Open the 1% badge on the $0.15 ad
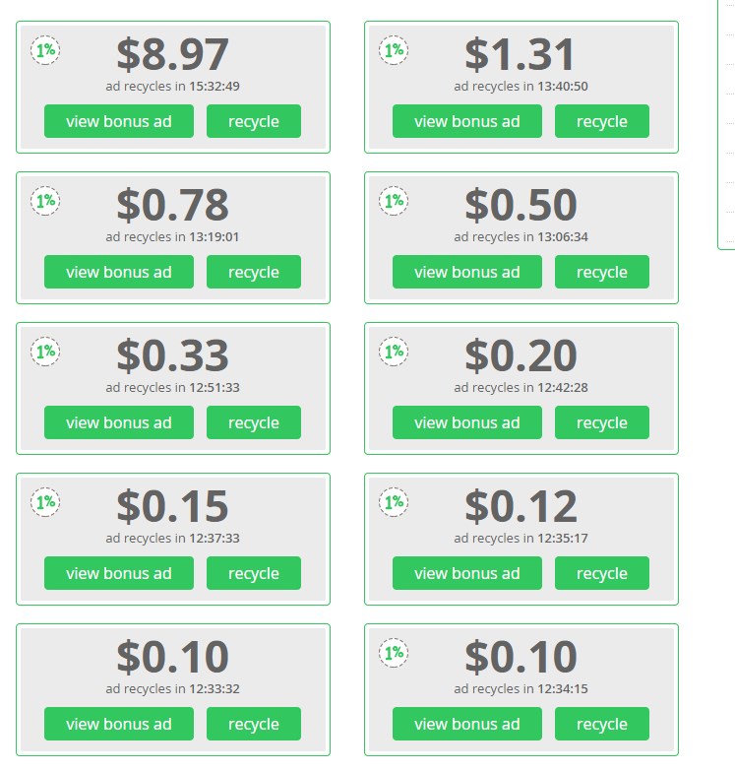This screenshot has width=735, height=772. click(x=45, y=502)
